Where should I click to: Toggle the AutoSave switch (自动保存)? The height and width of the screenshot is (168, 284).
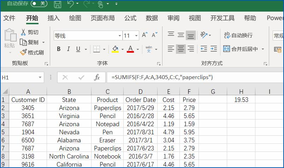[x=39, y=4]
